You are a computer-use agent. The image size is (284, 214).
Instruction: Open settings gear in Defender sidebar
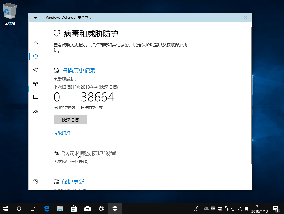[x=35, y=181]
